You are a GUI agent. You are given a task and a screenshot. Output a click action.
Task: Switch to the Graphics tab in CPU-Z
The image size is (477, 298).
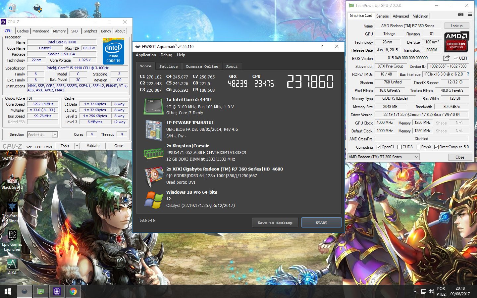(90, 31)
